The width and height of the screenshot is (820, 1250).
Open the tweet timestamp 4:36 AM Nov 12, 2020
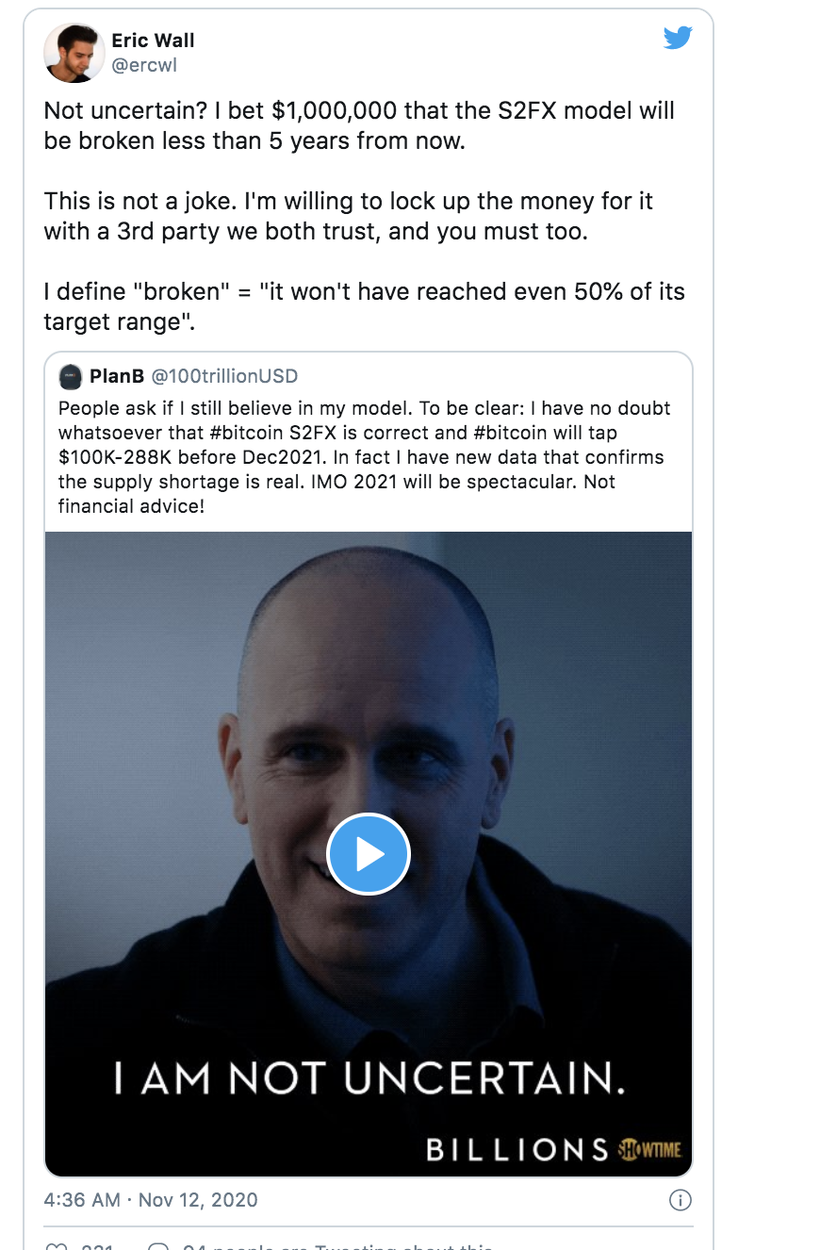[x=151, y=1200]
